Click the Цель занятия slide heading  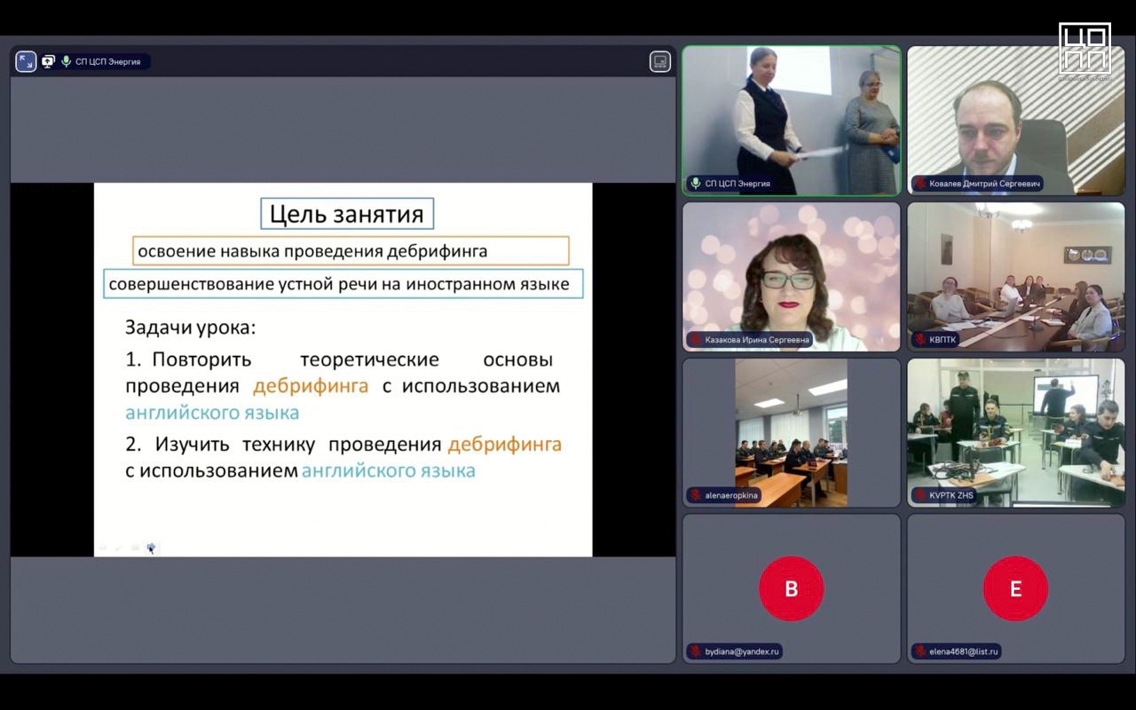coord(347,214)
